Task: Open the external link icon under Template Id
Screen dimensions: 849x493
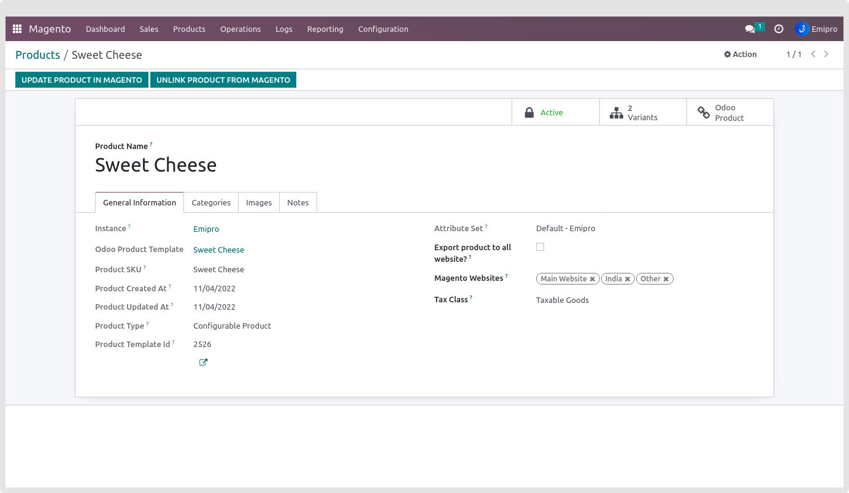Action: pos(203,362)
